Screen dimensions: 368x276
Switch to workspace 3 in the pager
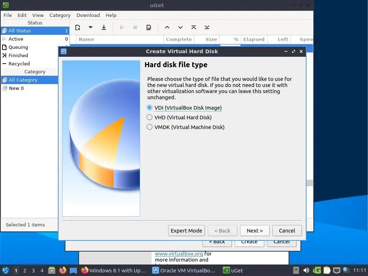coord(33,271)
